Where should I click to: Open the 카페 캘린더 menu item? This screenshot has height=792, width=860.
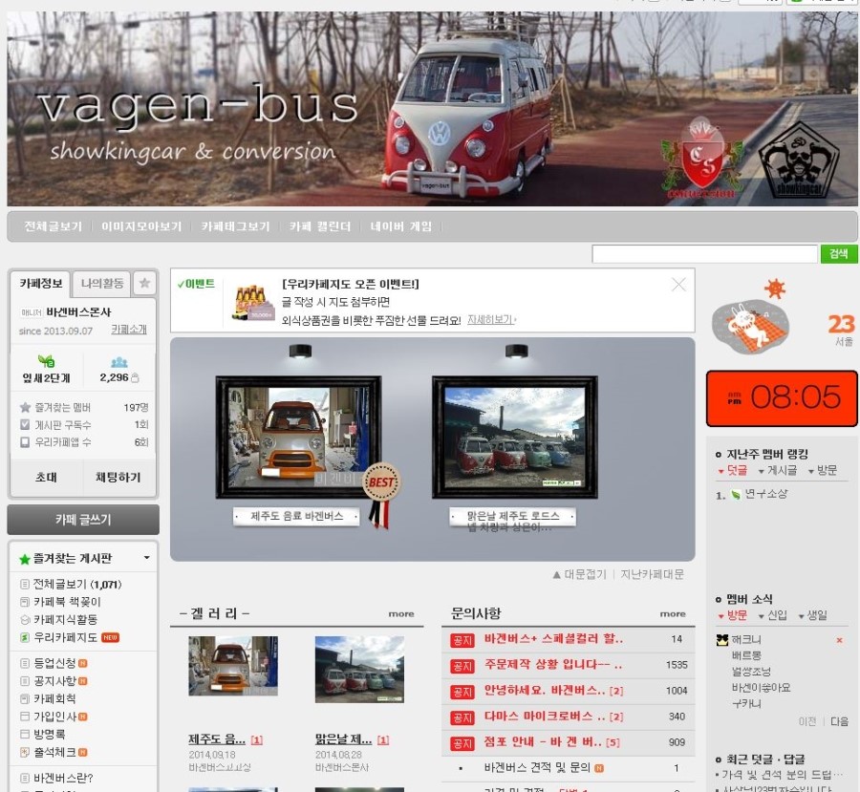point(320,226)
